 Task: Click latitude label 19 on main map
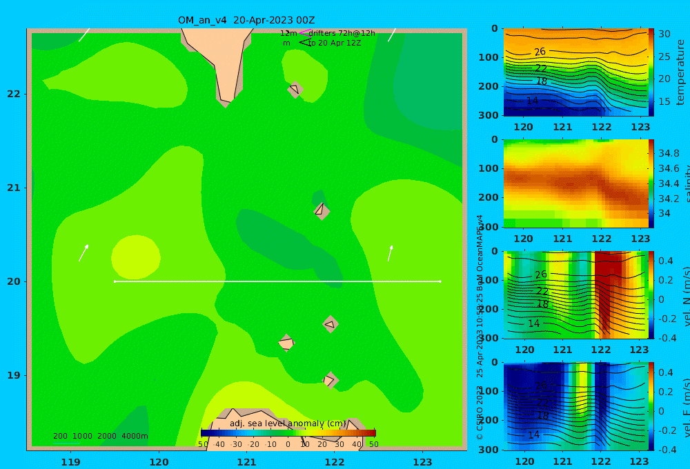coord(14,375)
